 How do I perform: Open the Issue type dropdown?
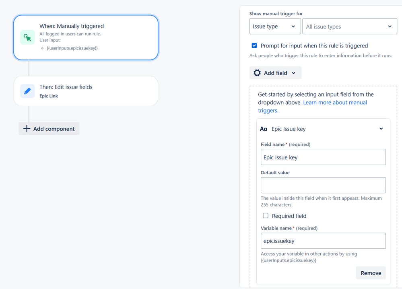click(x=275, y=27)
